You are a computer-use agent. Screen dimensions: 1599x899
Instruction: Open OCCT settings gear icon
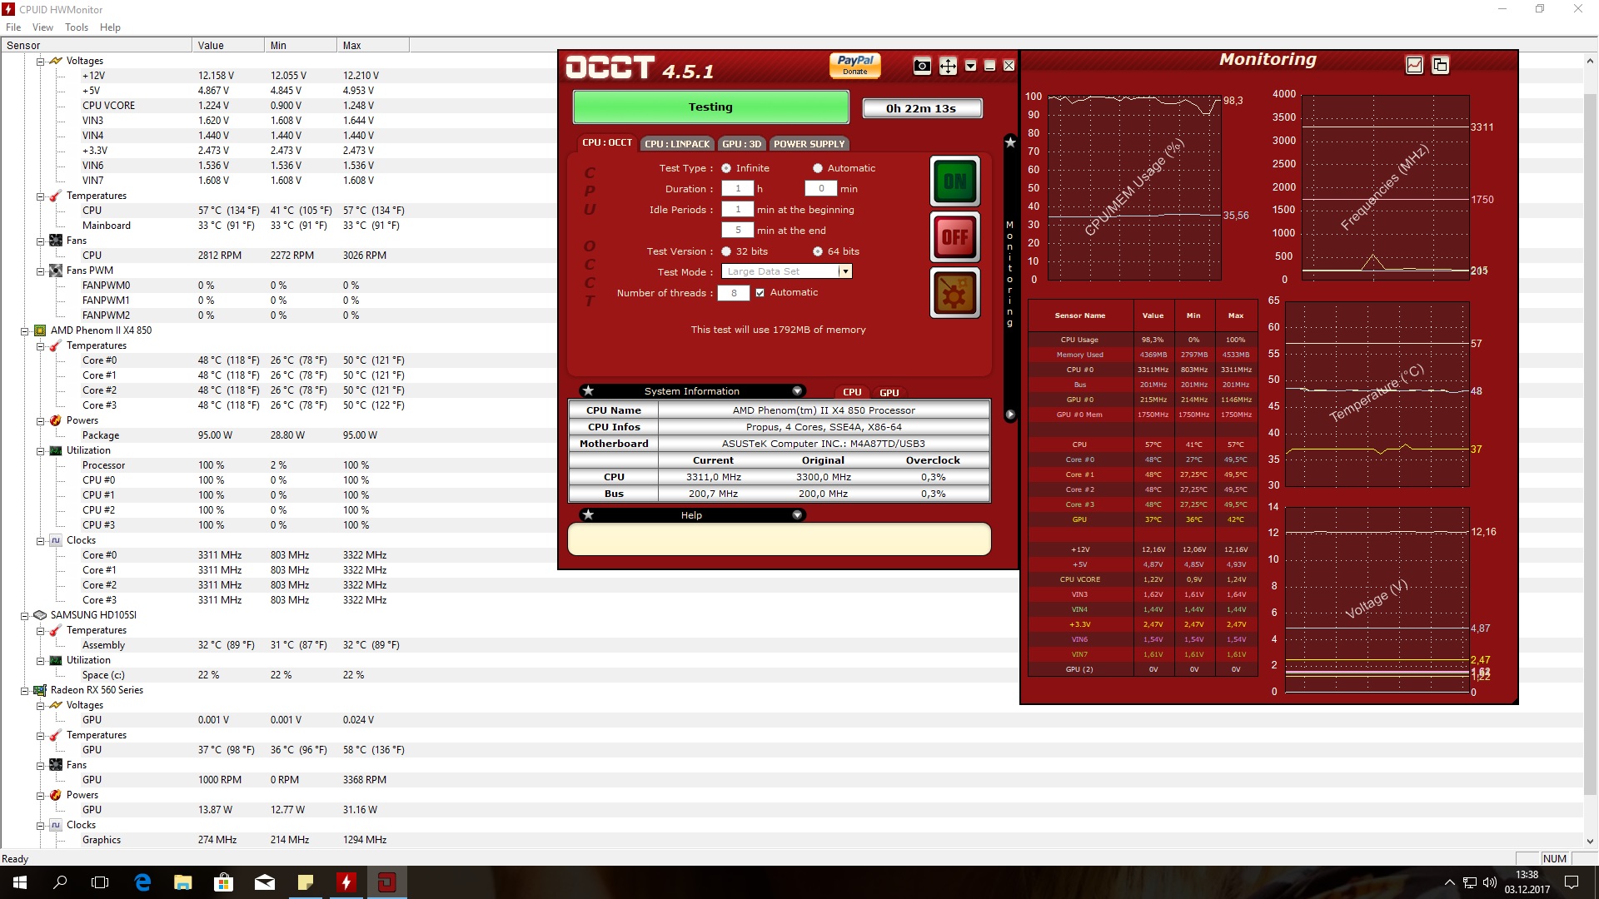(954, 293)
